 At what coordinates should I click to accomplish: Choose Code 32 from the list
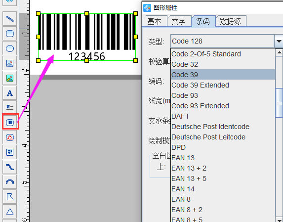pyautogui.click(x=223, y=64)
